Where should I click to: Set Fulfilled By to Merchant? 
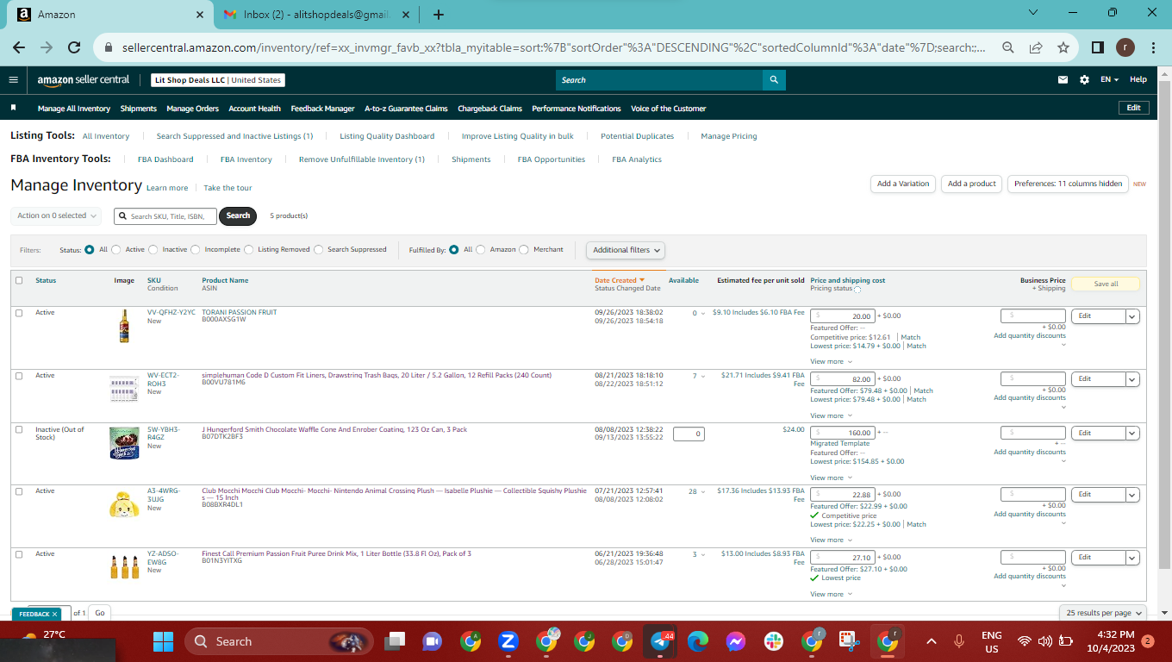[x=524, y=250]
